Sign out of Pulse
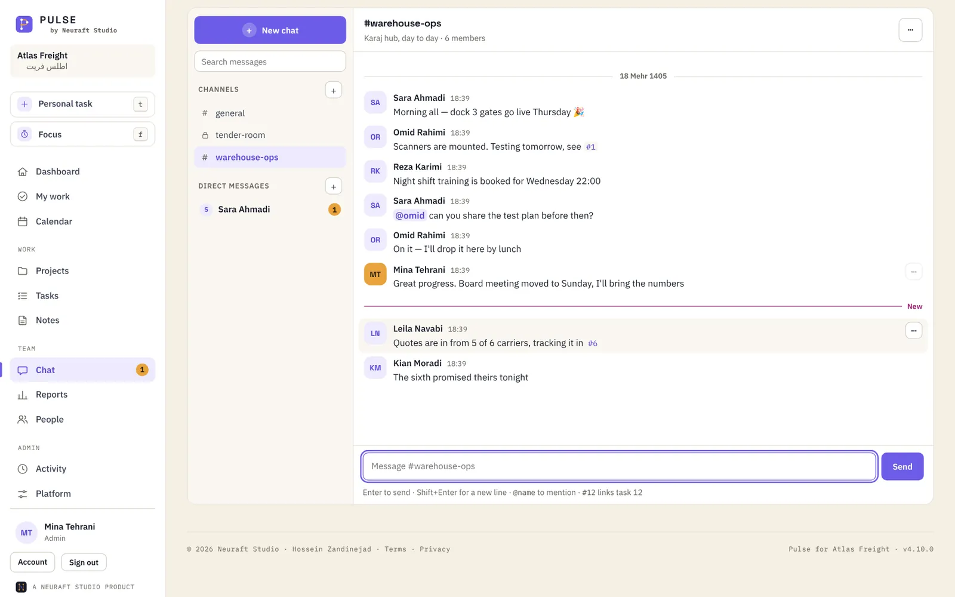 [x=84, y=562]
